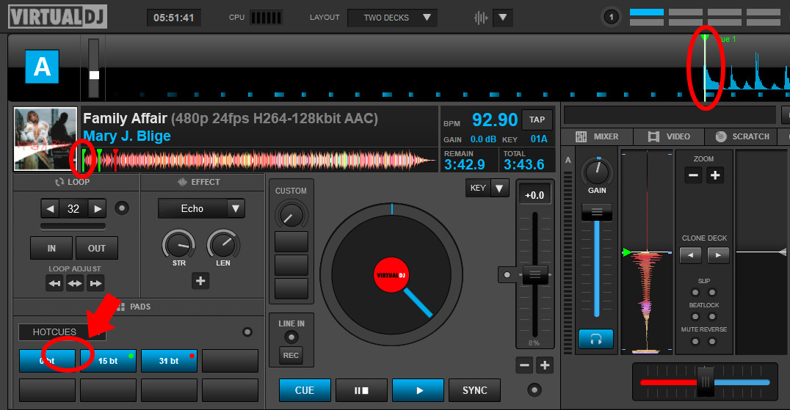Switch to the MIXER tab
Viewport: 790px width, 410px height.
click(x=598, y=136)
